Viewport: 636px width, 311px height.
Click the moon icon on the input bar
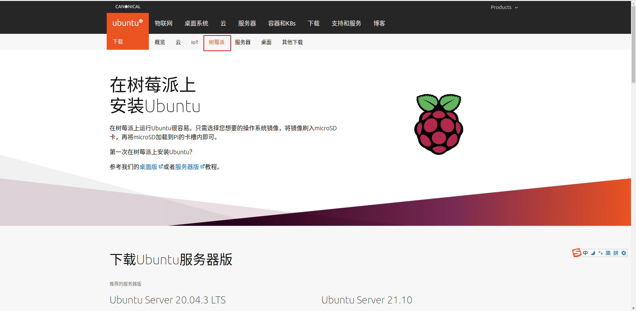[593, 253]
